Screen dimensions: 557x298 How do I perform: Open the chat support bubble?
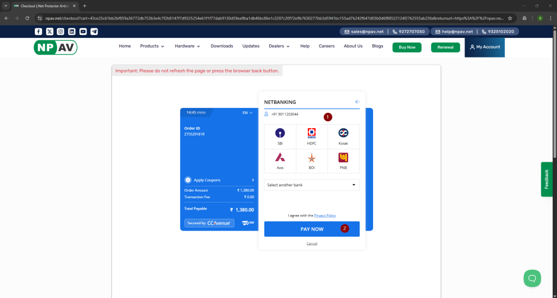[532, 278]
